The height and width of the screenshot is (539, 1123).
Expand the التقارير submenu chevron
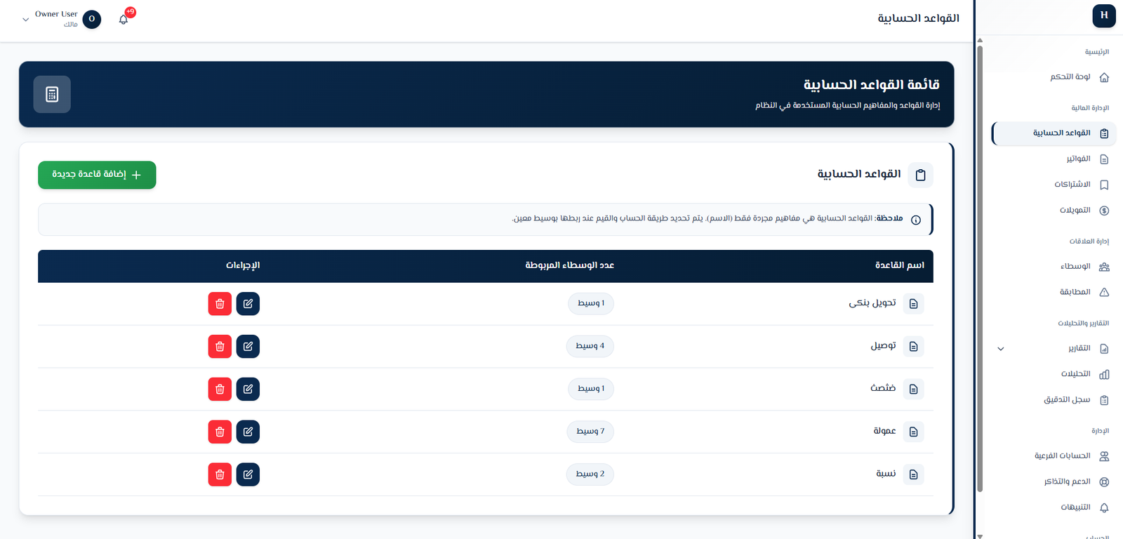pos(1001,349)
